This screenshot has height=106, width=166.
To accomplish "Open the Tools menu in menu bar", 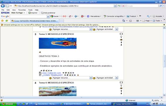I will (30, 10).
